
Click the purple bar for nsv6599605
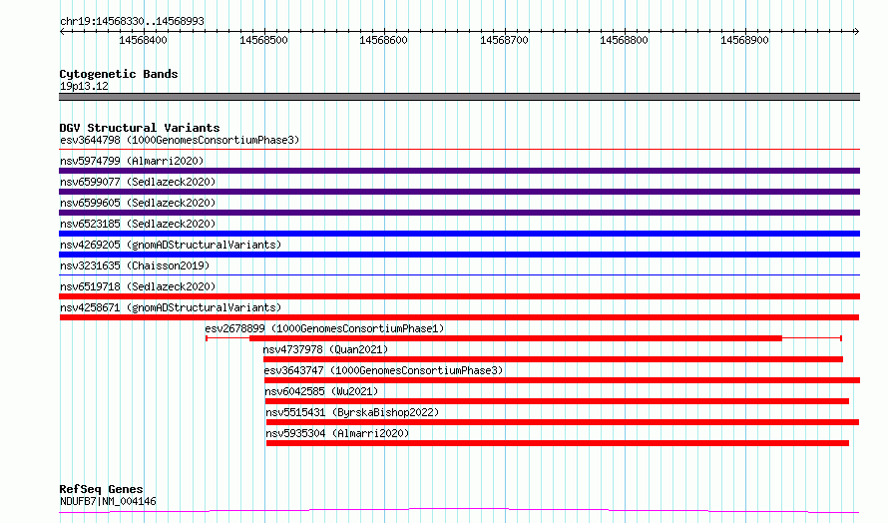tap(459, 213)
